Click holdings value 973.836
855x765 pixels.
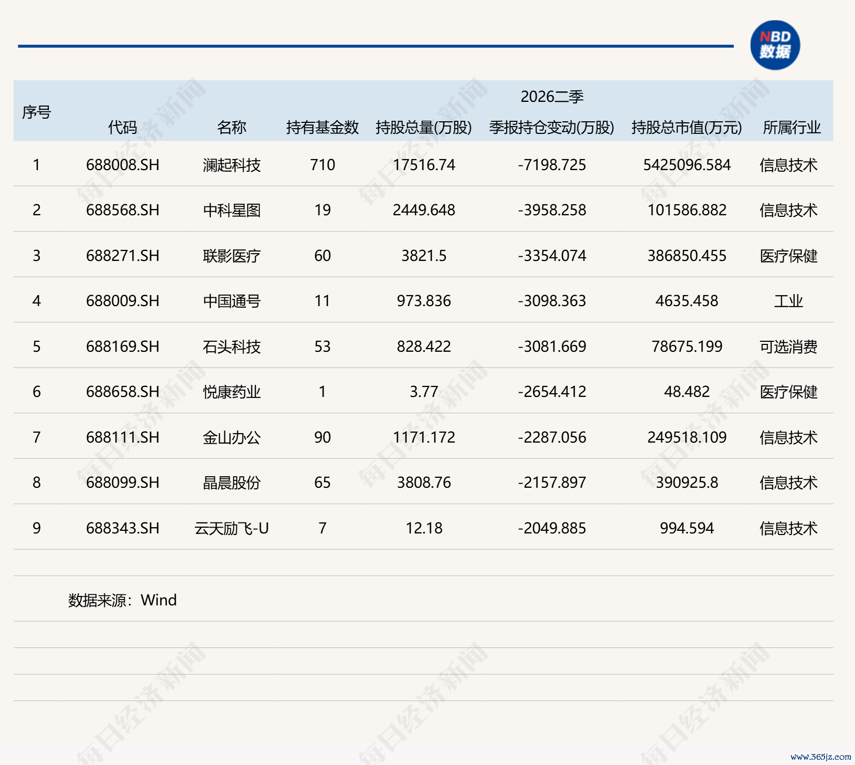[424, 301]
